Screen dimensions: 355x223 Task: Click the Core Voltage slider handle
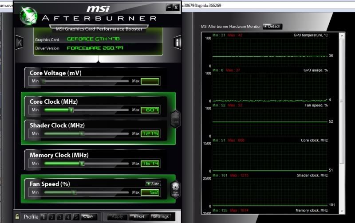coord(43,81)
